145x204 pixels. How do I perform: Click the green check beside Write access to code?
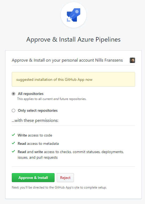[x=13, y=135]
